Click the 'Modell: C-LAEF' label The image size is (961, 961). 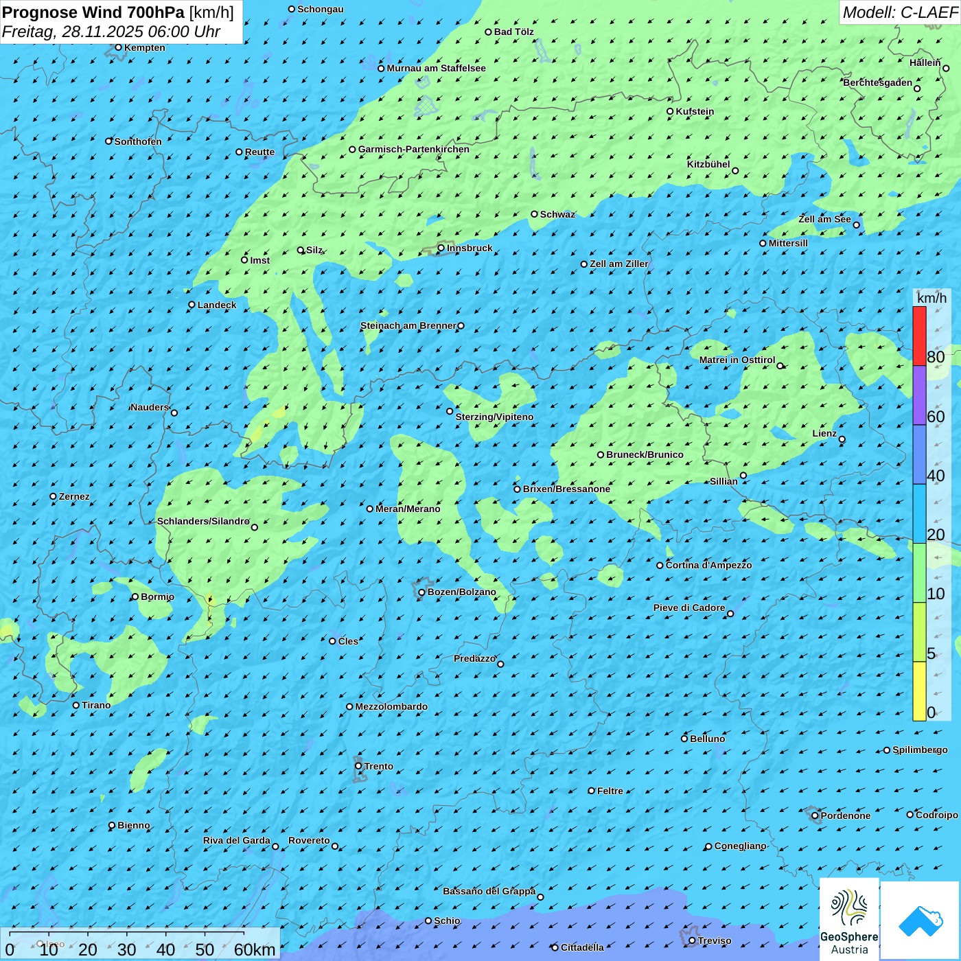[899, 12]
